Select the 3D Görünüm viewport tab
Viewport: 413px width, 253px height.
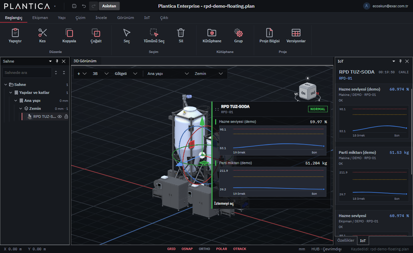[x=85, y=61]
